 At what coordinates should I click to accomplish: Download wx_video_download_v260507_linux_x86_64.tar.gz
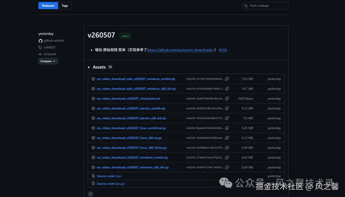[132, 148]
